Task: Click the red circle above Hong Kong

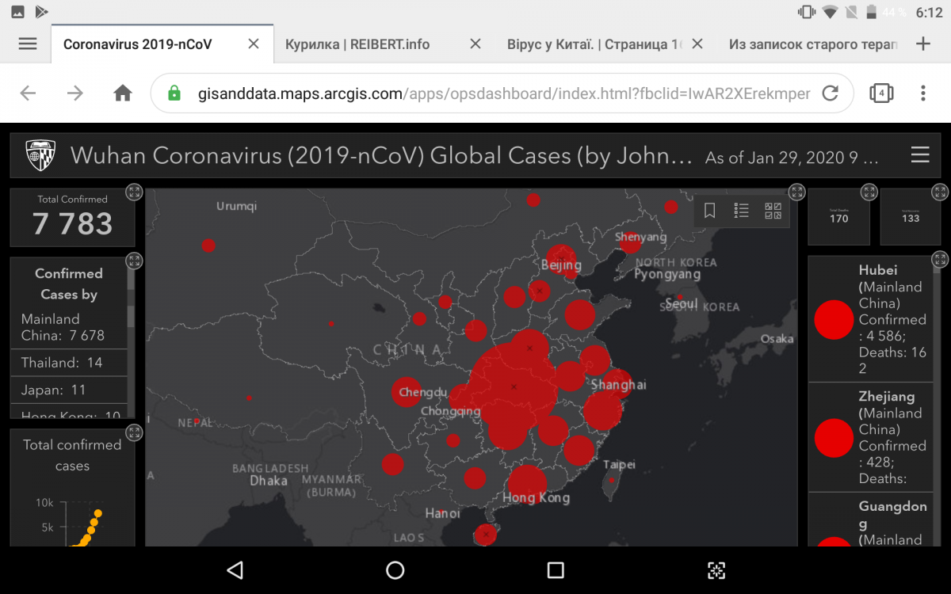Action: 527,485
